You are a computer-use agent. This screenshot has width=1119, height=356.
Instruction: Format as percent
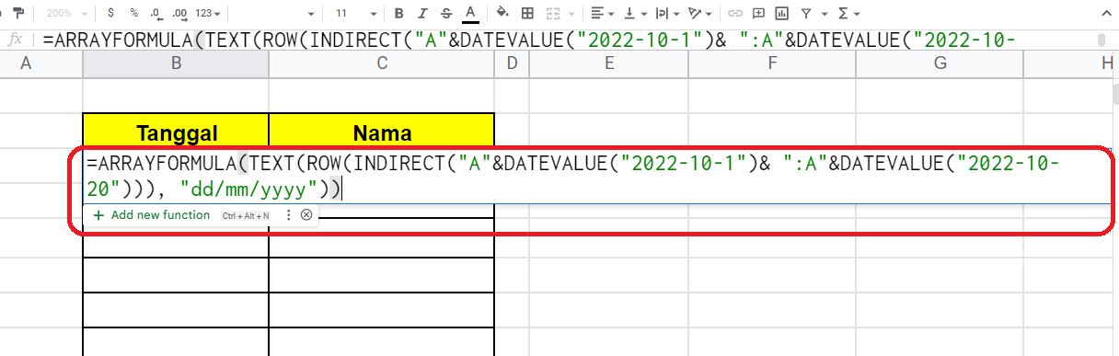point(134,14)
